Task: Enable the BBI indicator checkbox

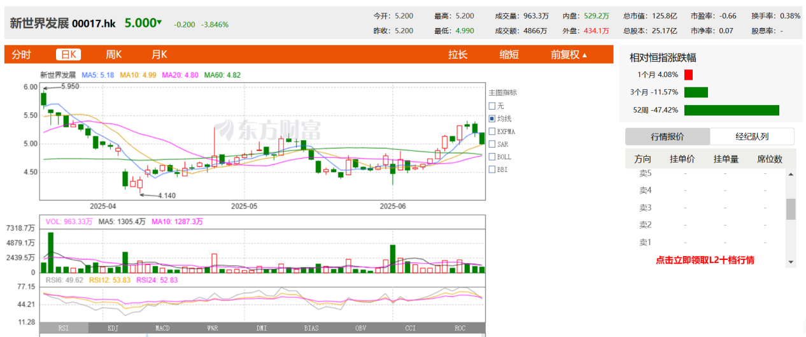Action: click(x=491, y=169)
